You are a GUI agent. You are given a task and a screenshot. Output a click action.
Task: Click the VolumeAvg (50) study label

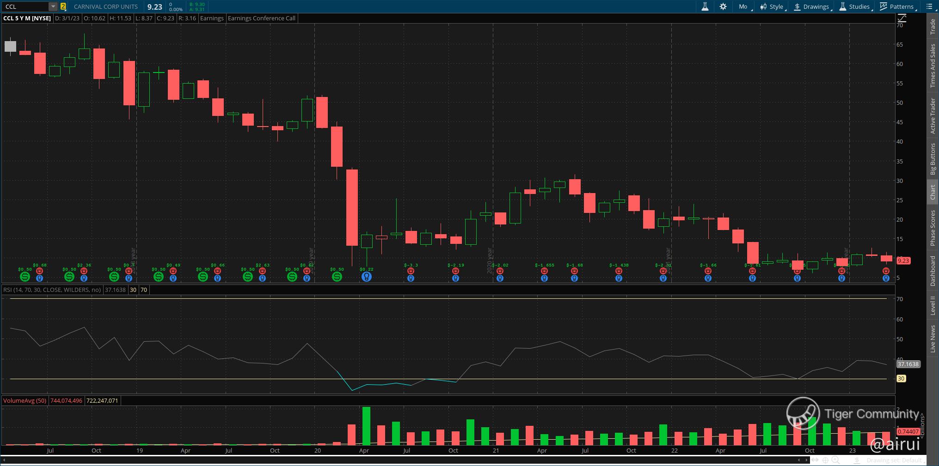[25, 401]
